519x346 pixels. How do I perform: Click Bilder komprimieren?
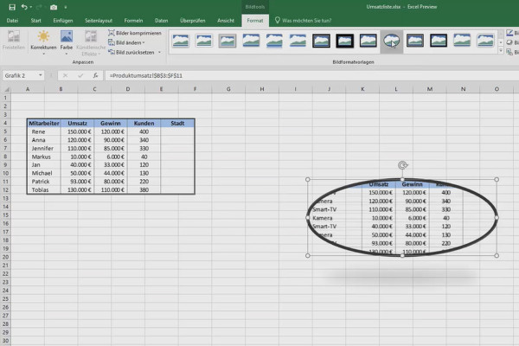(x=135, y=33)
